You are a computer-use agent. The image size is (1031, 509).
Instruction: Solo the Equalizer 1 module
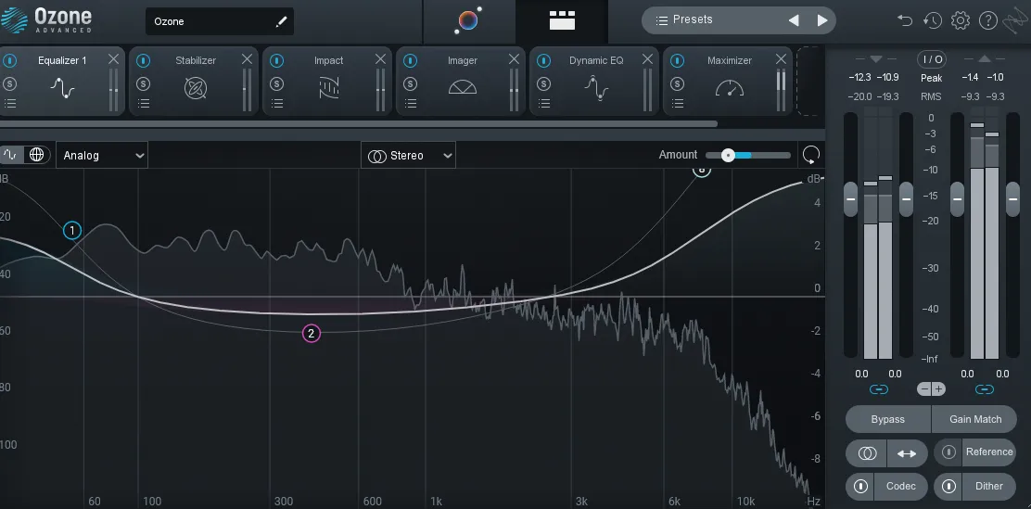click(x=9, y=83)
